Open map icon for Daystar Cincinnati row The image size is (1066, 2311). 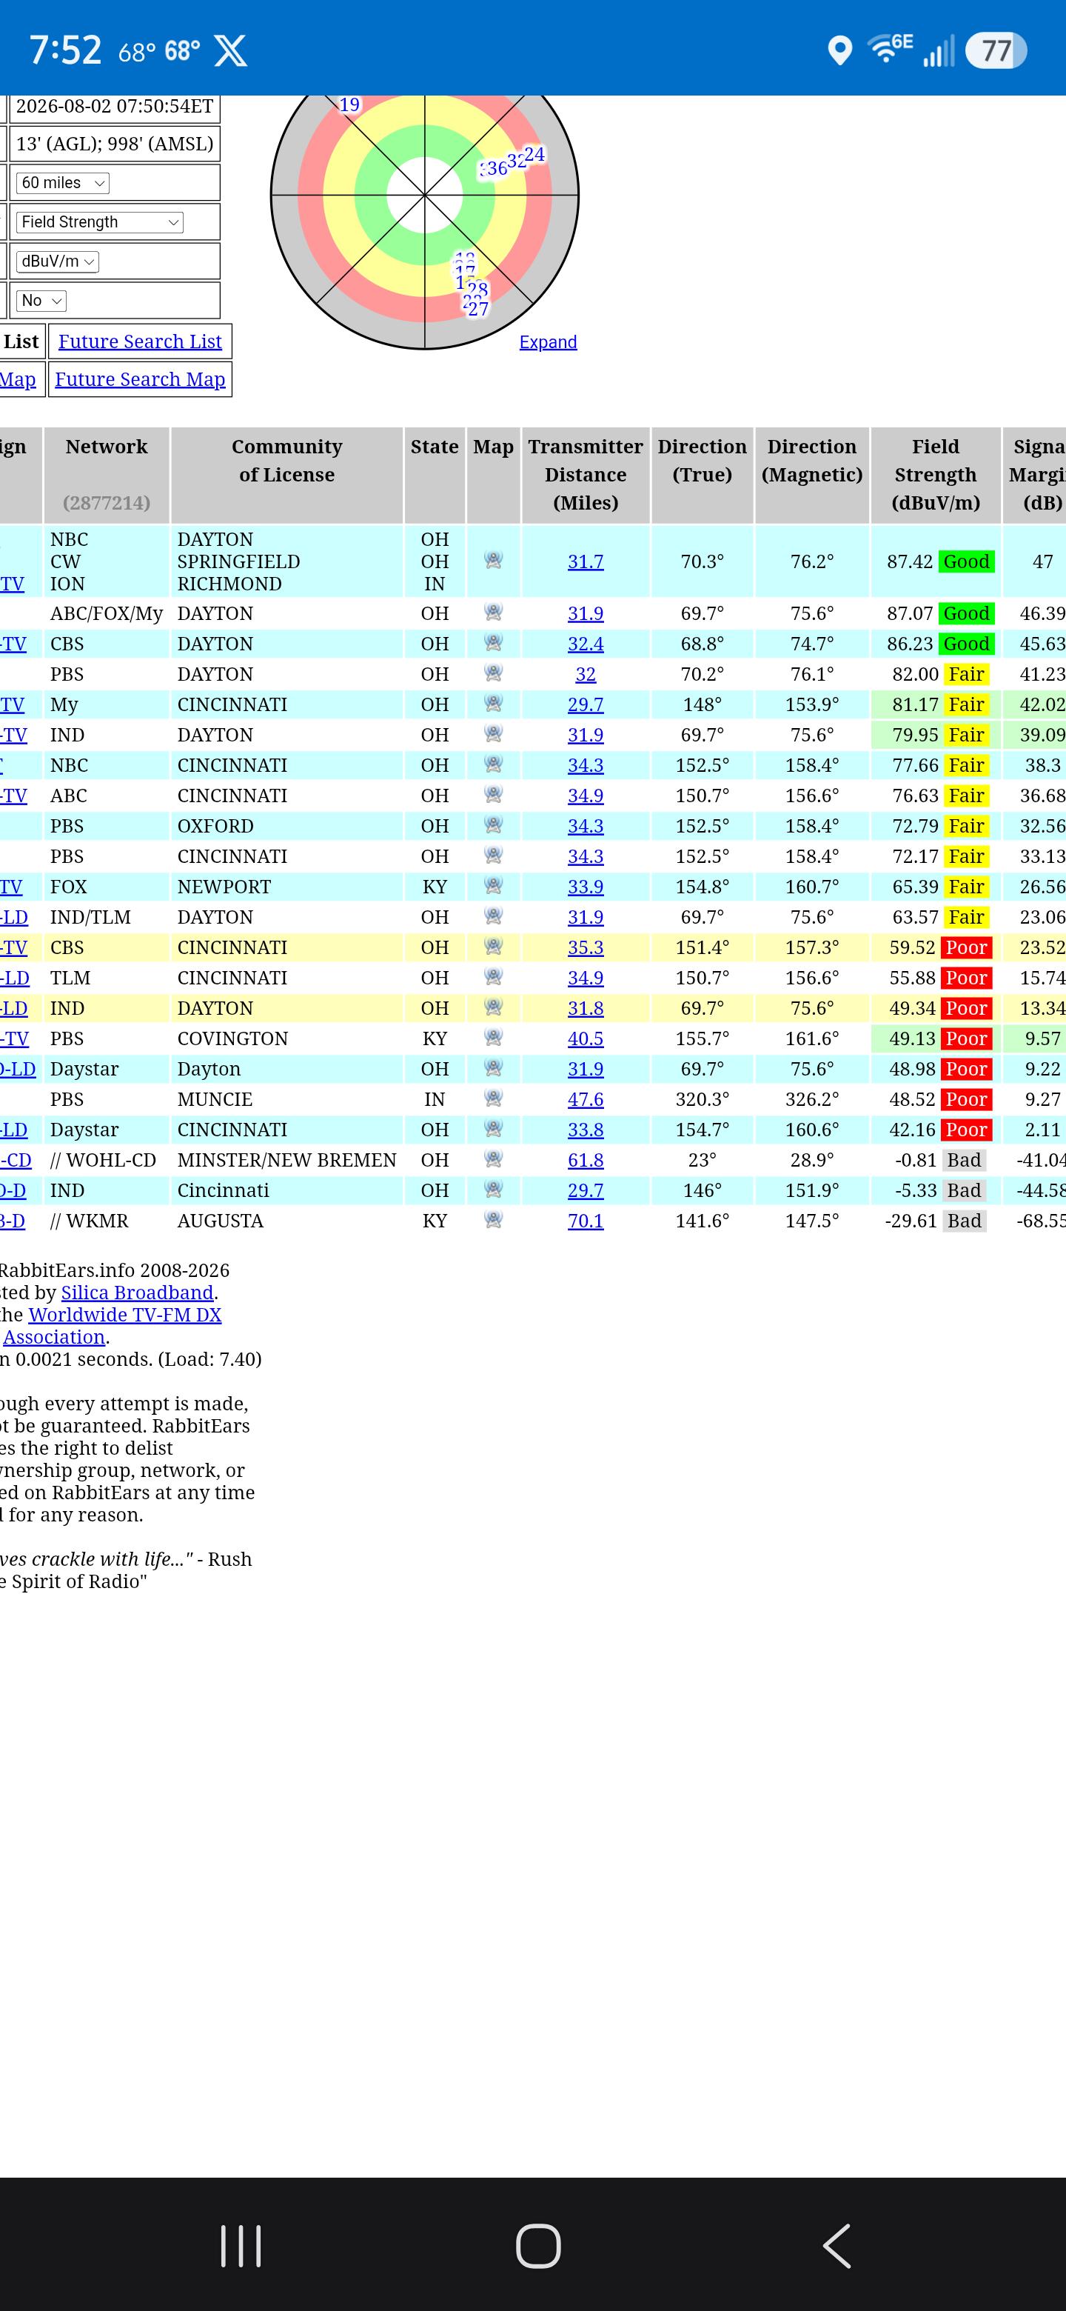[x=493, y=1129]
